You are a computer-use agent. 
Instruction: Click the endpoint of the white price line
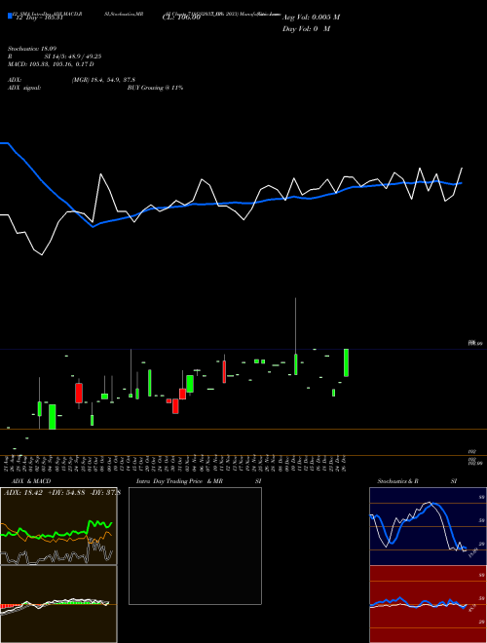[462, 168]
